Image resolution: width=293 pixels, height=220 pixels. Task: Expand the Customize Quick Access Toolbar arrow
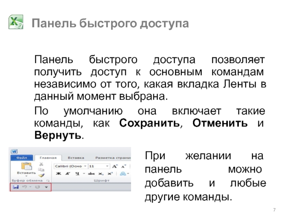(x=46, y=187)
